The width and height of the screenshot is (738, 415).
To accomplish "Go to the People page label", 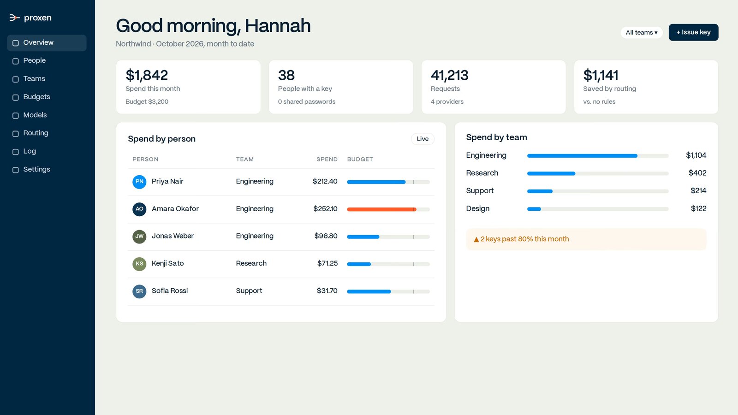I will tap(35, 60).
